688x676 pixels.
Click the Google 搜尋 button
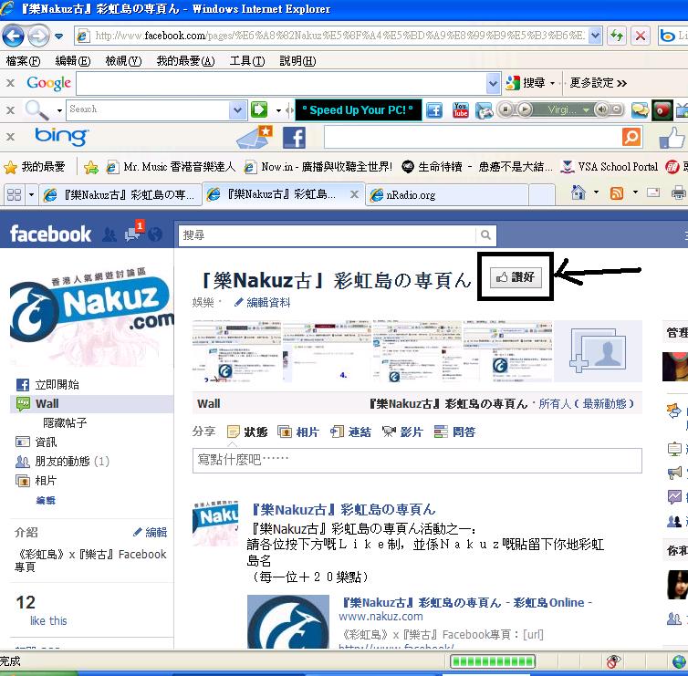point(526,83)
